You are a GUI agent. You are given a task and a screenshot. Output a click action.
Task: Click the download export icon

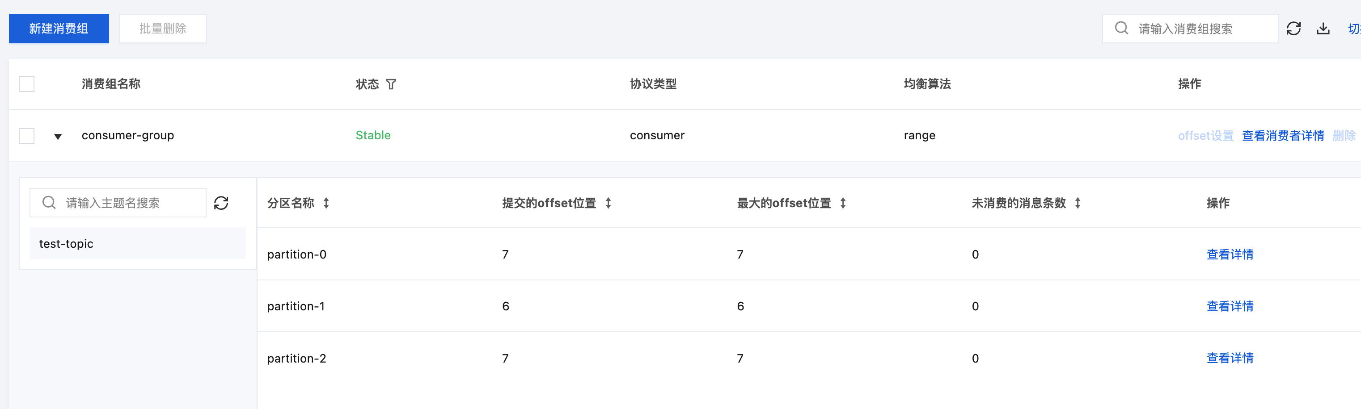1323,29
